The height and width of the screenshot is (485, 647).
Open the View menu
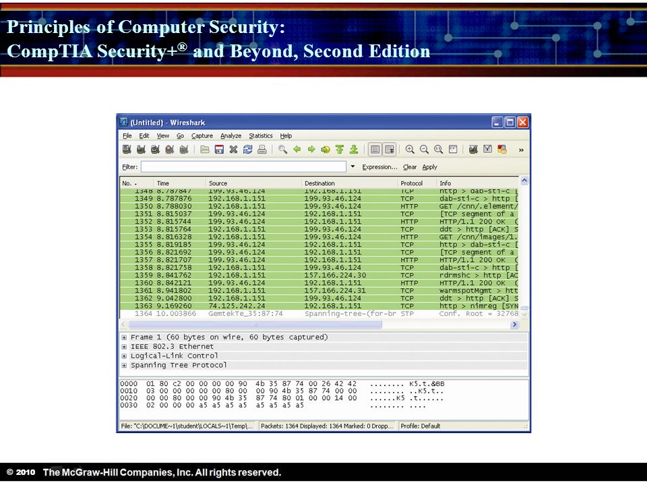pos(162,135)
